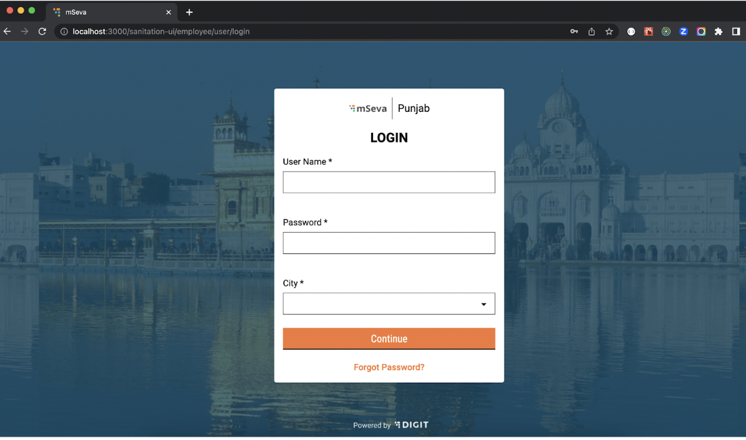Open the Extensions puzzle piece menu
Image resolution: width=746 pixels, height=440 pixels.
[x=719, y=32]
